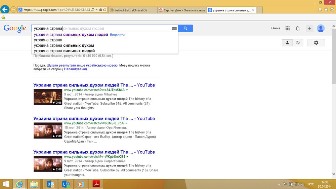Open File Explorer from the taskbar
This screenshot has height=189, width=336.
pos(34,184)
